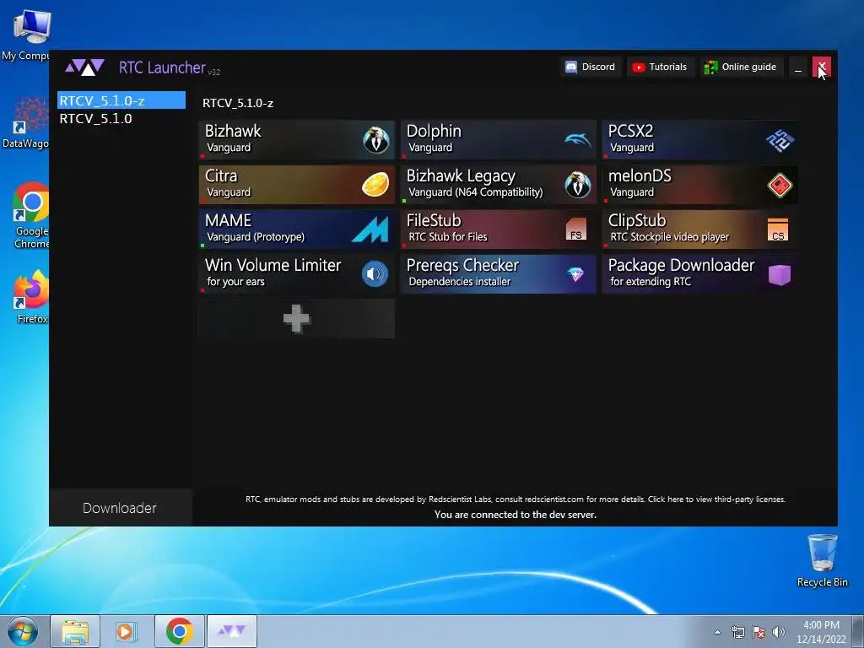Viewport: 864px width, 648px height.
Task: Click the Prereqs Checker gem icon
Action: pos(575,274)
